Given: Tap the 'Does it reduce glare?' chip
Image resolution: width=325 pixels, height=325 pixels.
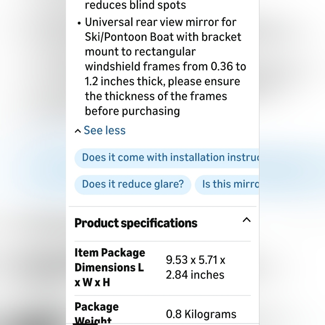Looking at the screenshot, I should tap(133, 185).
